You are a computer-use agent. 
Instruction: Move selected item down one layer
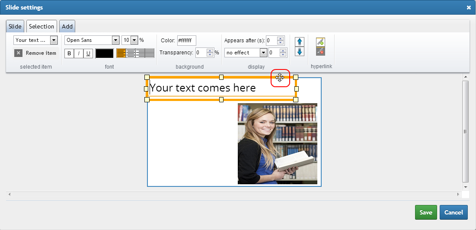(300, 51)
